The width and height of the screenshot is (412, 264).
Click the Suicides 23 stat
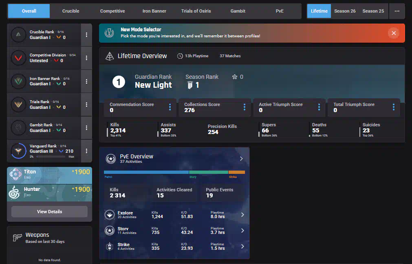(371, 130)
